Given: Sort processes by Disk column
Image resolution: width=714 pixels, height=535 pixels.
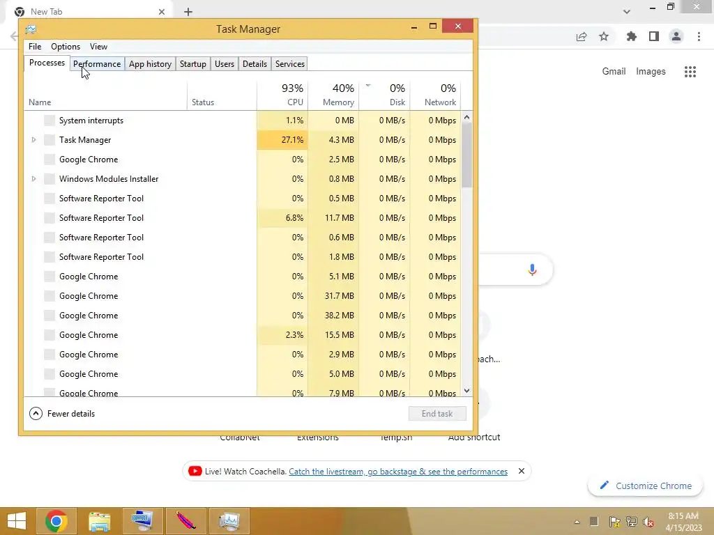Looking at the screenshot, I should coord(384,95).
